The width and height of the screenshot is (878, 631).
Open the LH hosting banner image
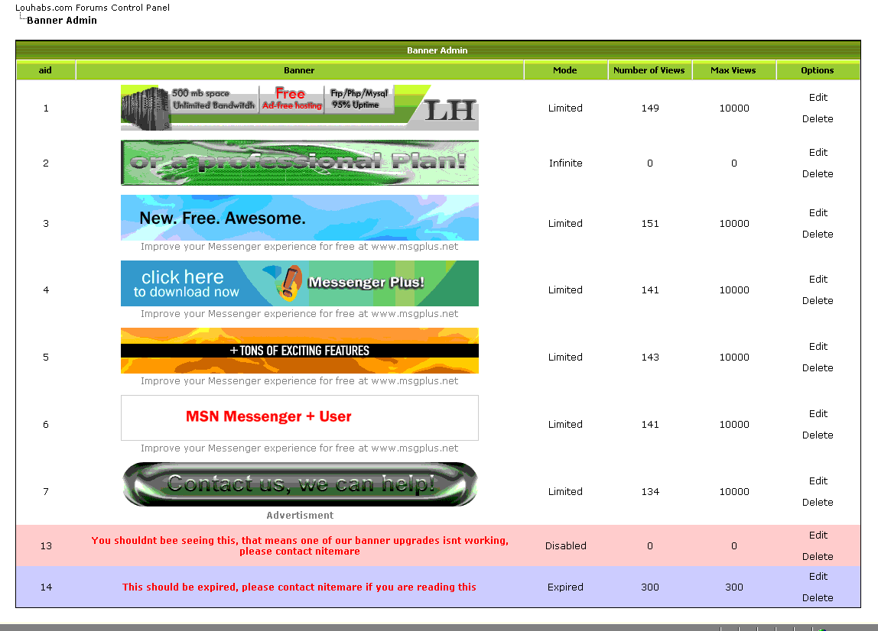click(299, 108)
